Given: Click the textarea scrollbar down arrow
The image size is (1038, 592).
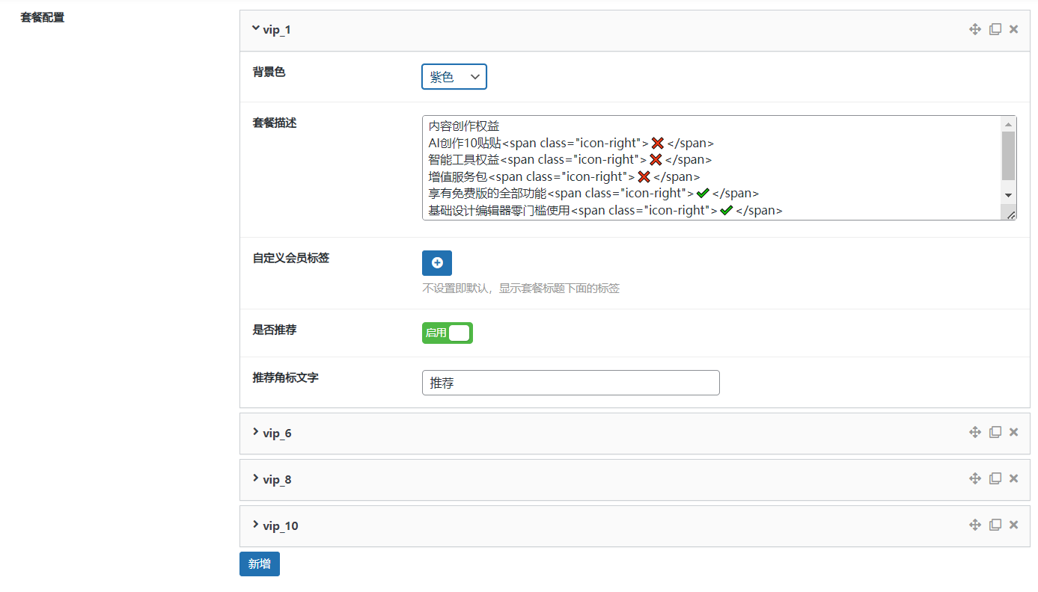Looking at the screenshot, I should pyautogui.click(x=1008, y=194).
